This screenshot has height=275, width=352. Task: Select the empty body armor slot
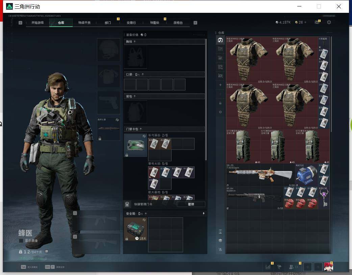(108, 76)
